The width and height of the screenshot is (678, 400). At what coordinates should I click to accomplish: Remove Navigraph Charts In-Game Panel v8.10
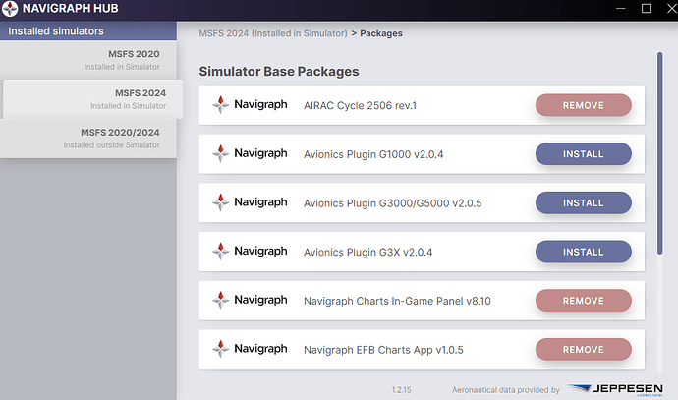[583, 301]
